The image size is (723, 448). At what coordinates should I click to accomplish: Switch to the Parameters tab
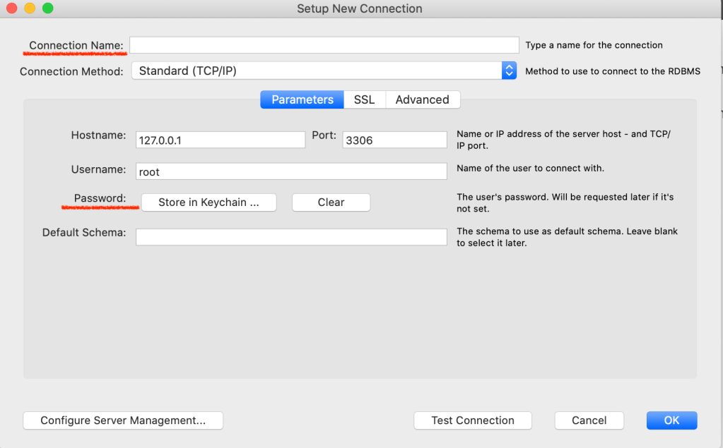tap(302, 99)
